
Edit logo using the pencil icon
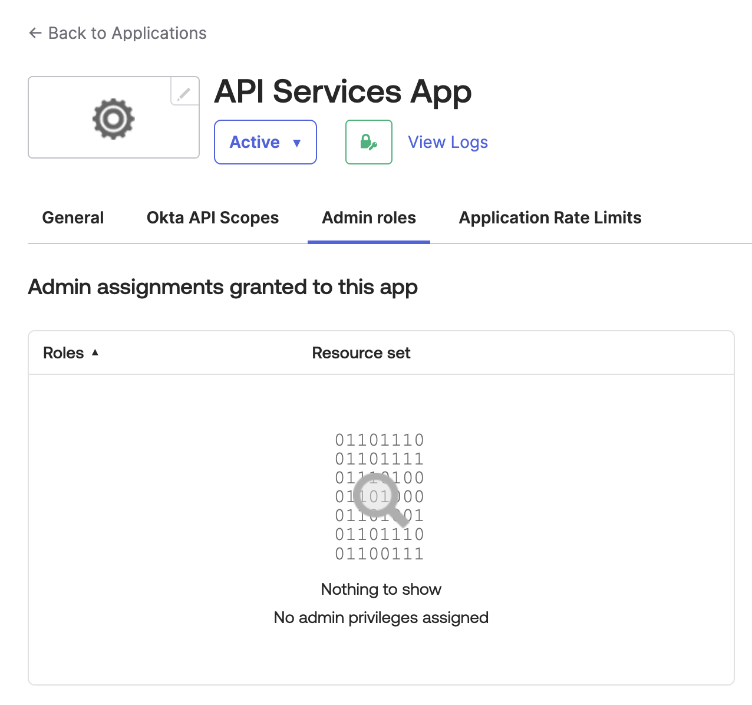[x=184, y=93]
